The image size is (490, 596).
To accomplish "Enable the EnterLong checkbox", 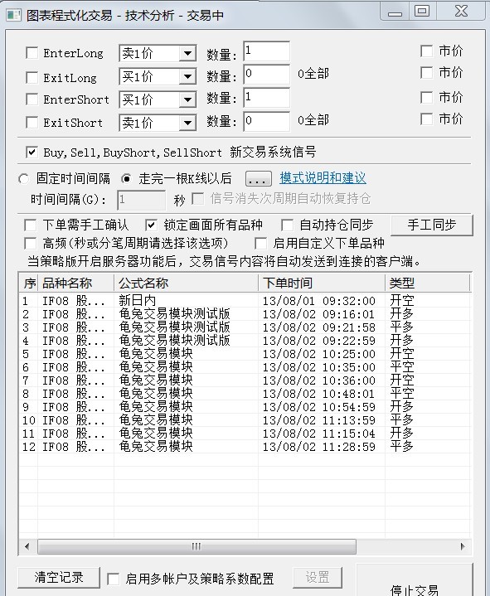I will click(x=32, y=53).
